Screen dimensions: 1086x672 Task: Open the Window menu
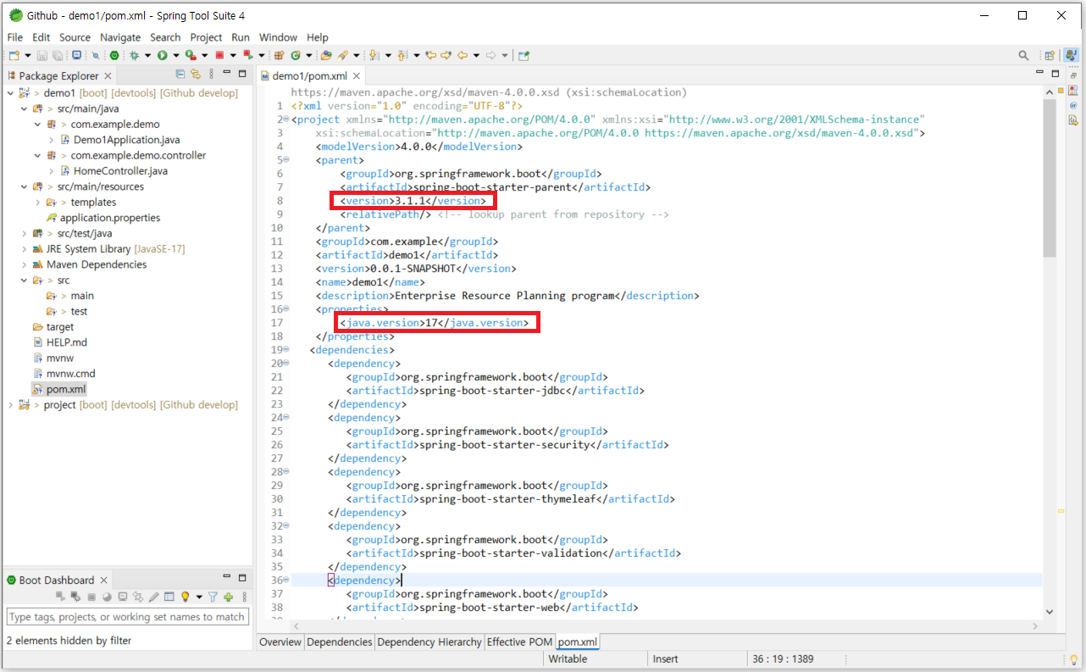[278, 37]
